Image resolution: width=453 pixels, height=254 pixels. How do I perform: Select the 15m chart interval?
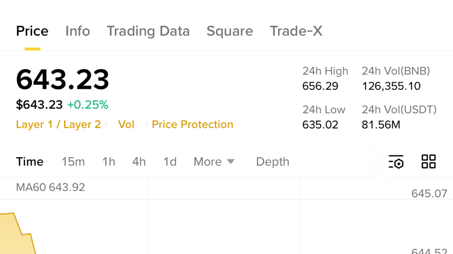pos(73,162)
